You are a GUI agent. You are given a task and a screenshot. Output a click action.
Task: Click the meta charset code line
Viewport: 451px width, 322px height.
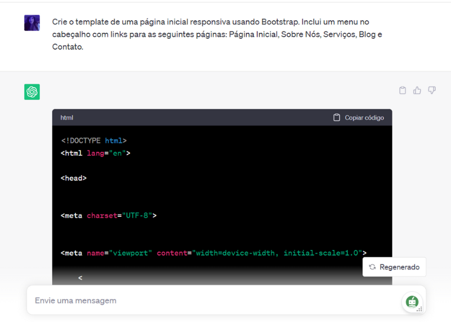tap(108, 215)
